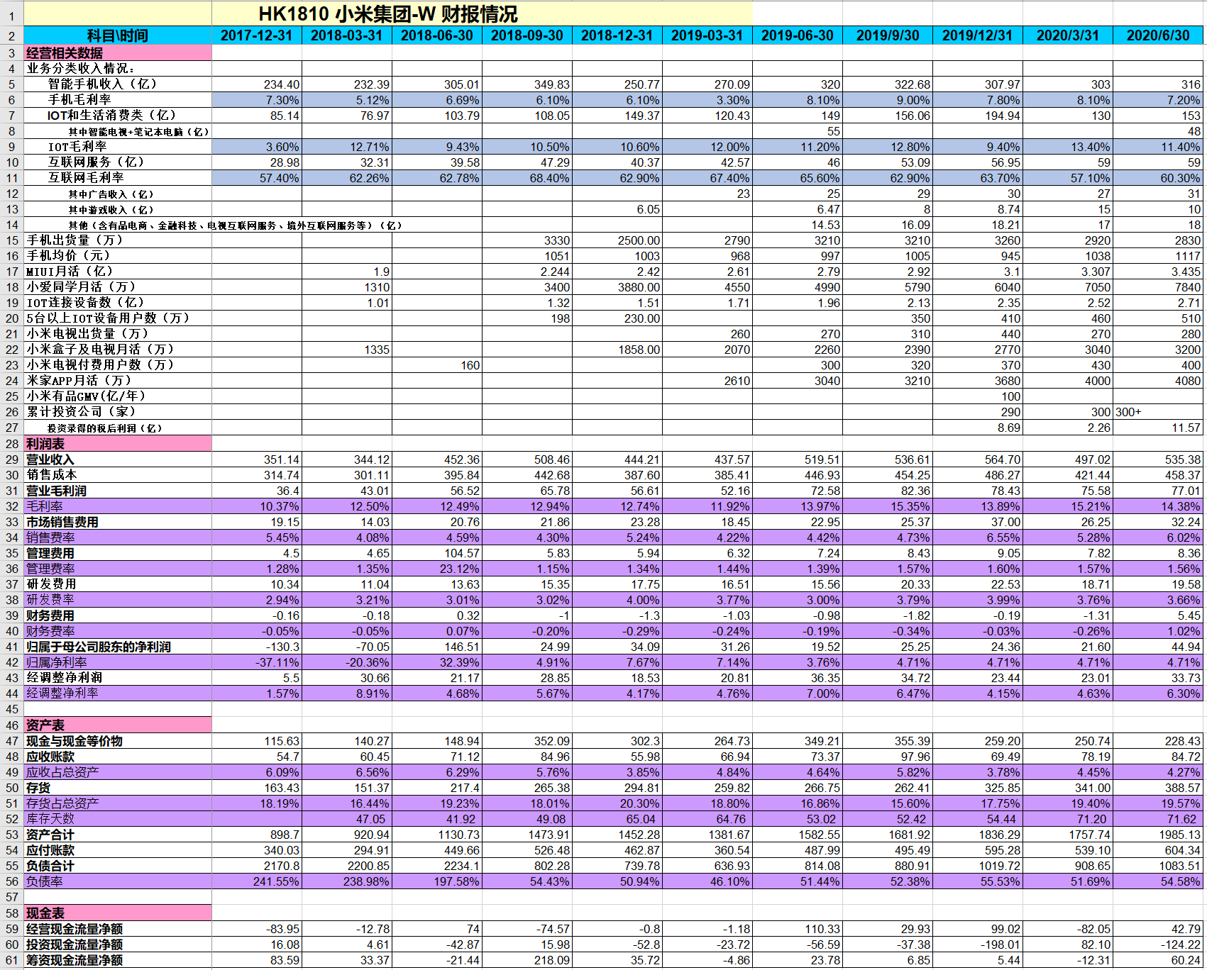1207x970 pixels.
Task: Select the 归属于母公司股东的净利润 row label
Action: [118, 647]
